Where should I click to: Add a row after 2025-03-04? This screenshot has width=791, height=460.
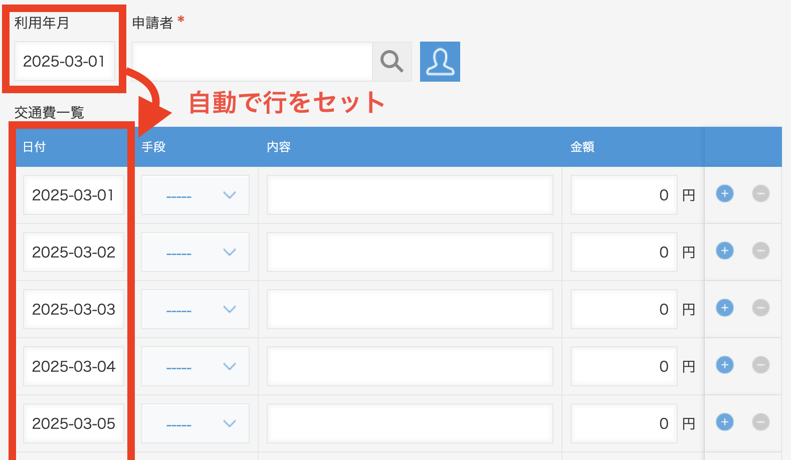tap(725, 365)
